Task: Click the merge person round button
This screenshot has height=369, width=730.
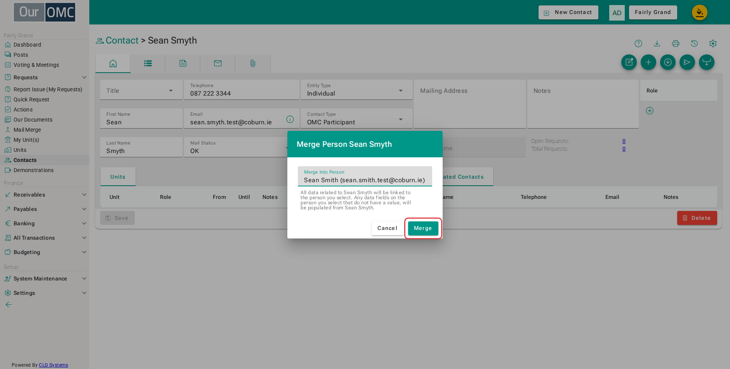Action: tap(707, 62)
